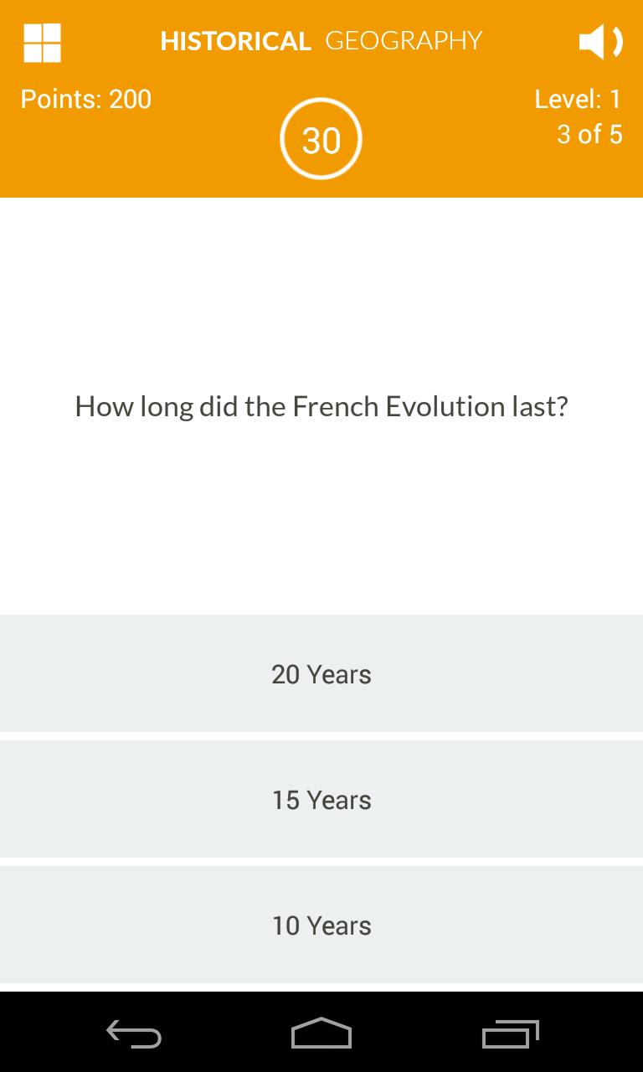Screen dimensions: 643x1072
Task: Open the level menu via 'Level: 1'
Action: (x=579, y=99)
